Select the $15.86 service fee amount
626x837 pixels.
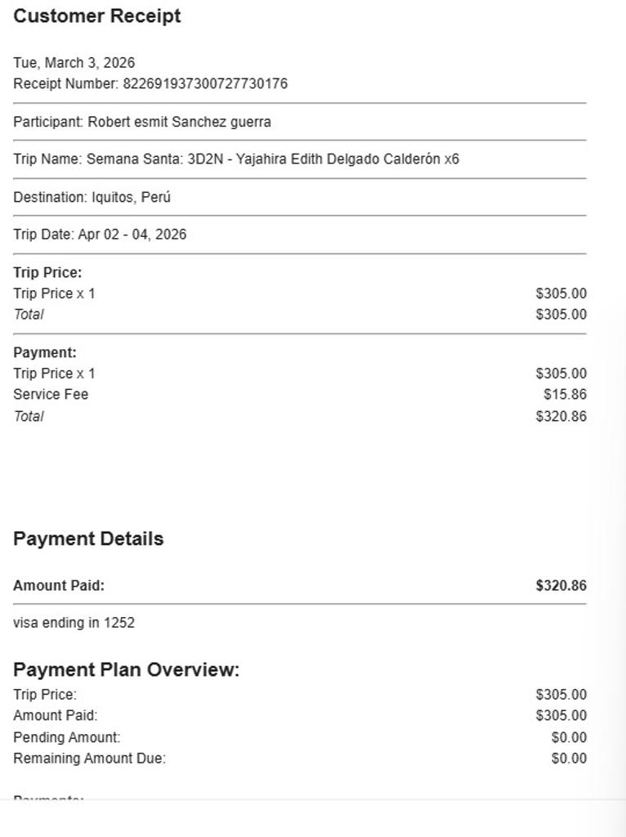tap(565, 395)
